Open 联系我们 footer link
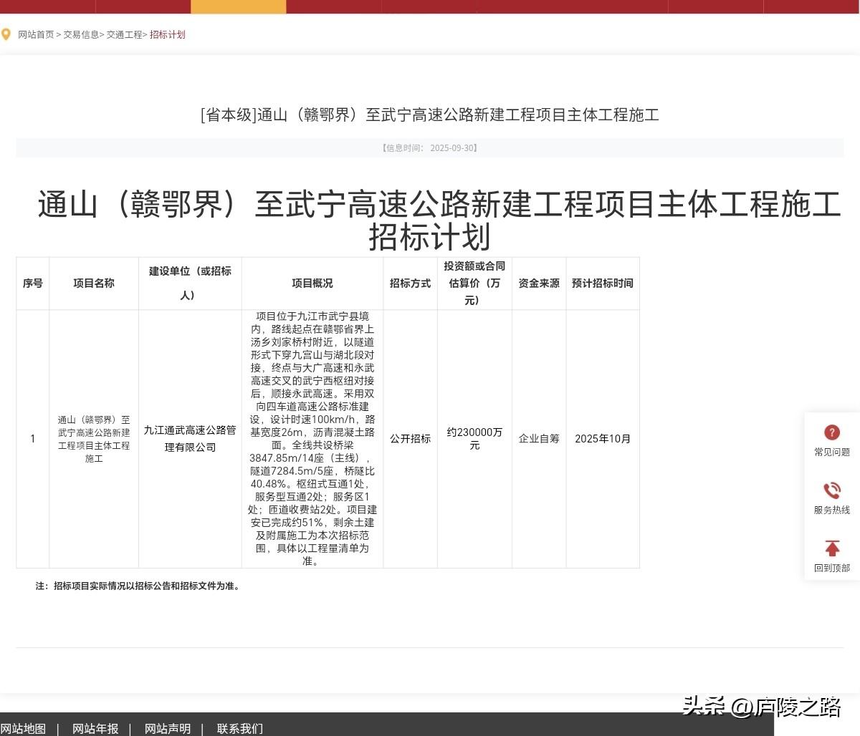Image resolution: width=860 pixels, height=736 pixels. click(x=240, y=729)
